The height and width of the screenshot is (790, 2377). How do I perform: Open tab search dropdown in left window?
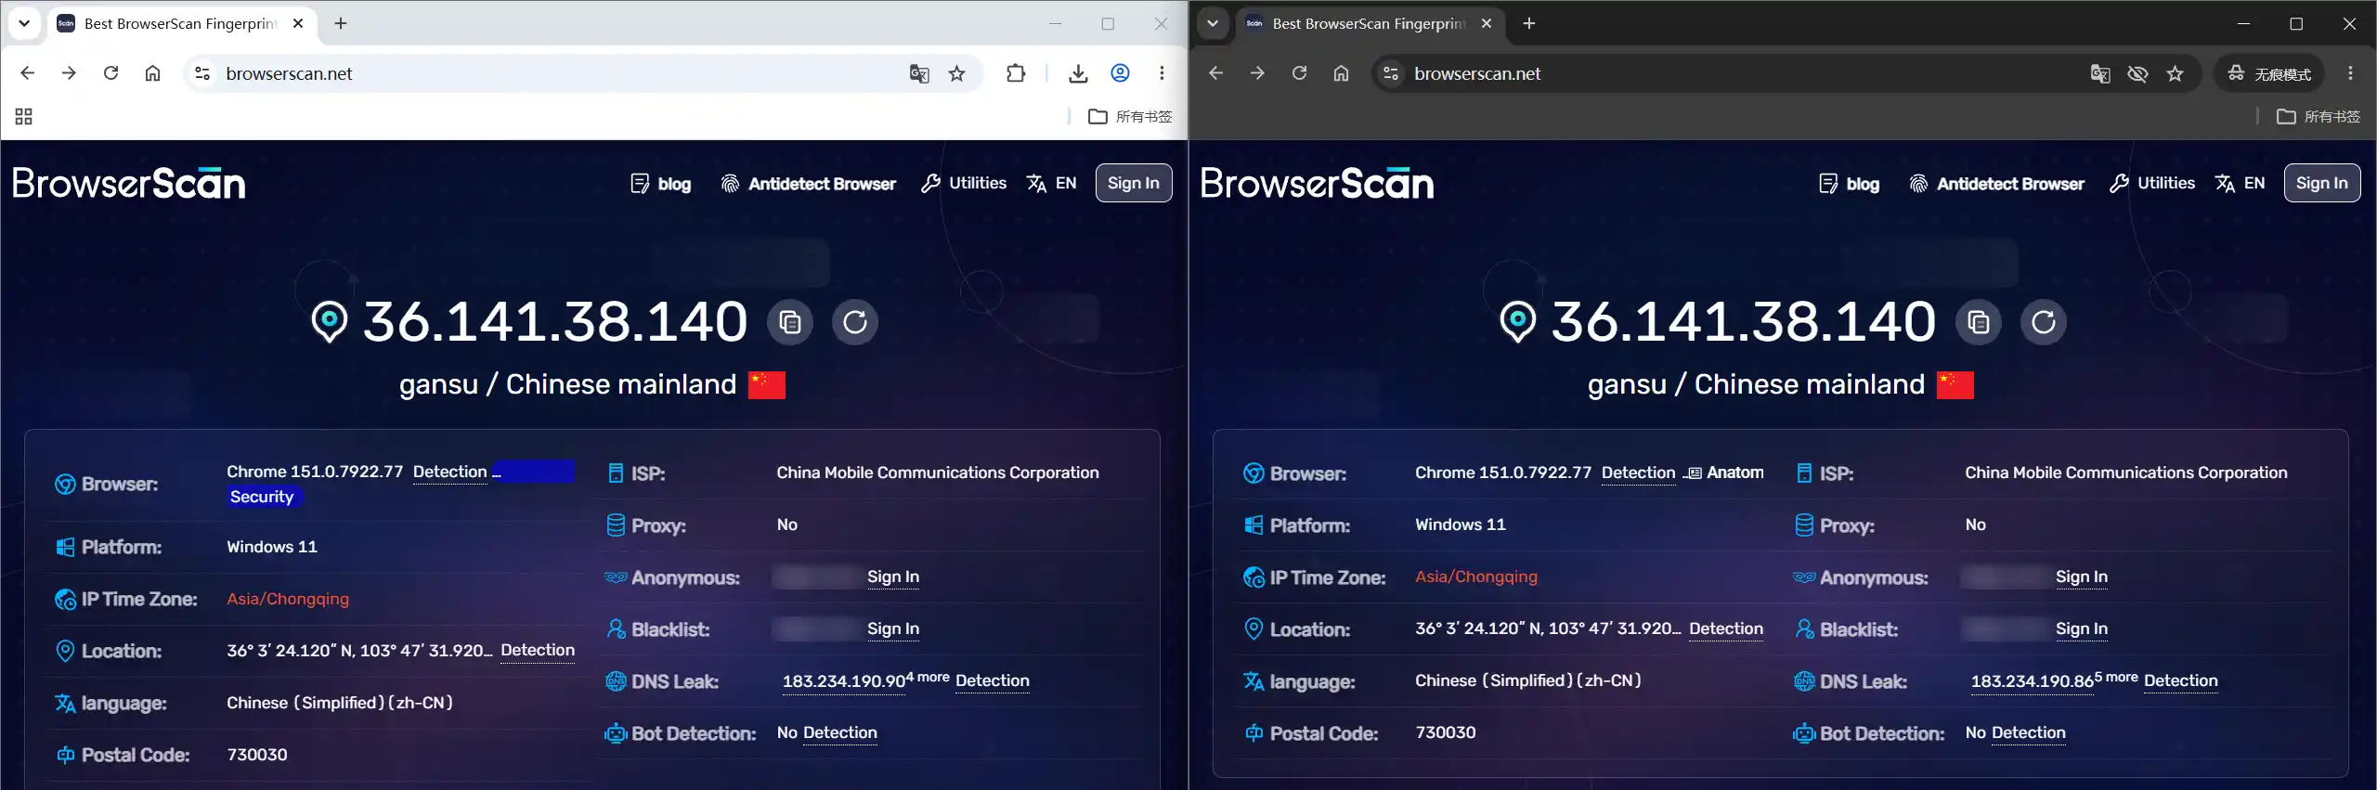(24, 23)
